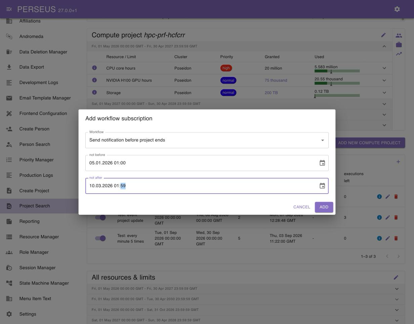Click the Create Project file icon
Screen dimensions: 414x324
[x=9, y=191]
